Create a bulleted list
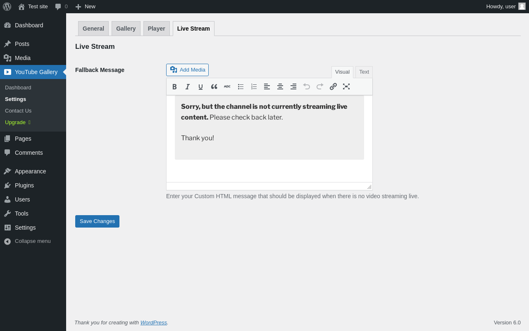The image size is (529, 331). click(241, 86)
